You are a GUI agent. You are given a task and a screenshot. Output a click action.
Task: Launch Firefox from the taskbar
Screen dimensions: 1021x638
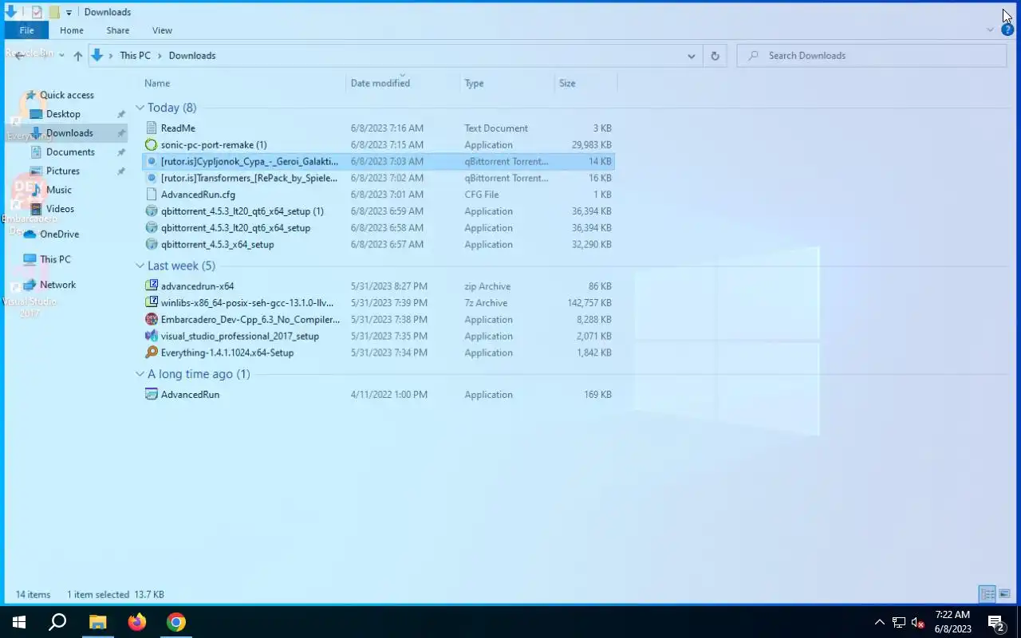click(x=137, y=622)
